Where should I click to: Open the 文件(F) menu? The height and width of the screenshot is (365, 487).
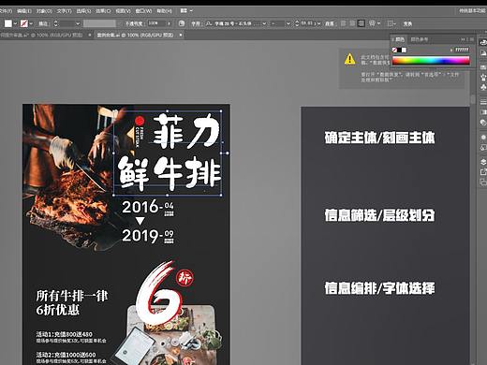(x=6, y=11)
